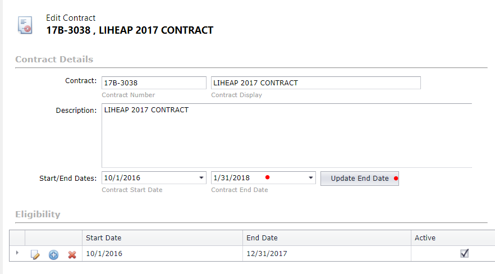Open the Contract Start Date dropdown

201,178
